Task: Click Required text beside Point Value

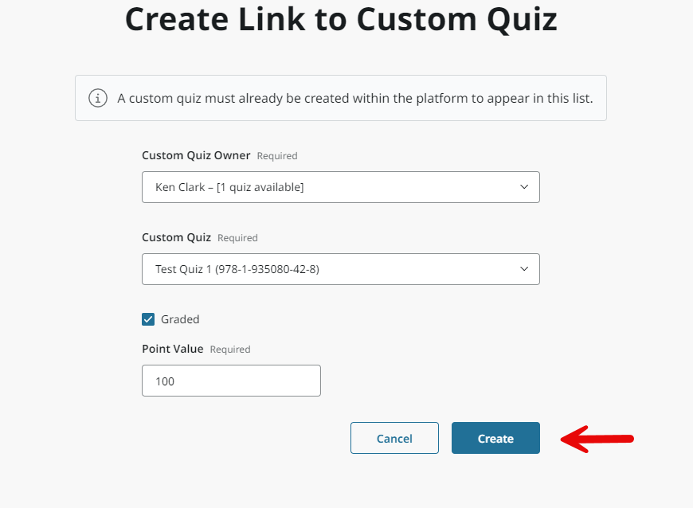Action: pyautogui.click(x=230, y=349)
